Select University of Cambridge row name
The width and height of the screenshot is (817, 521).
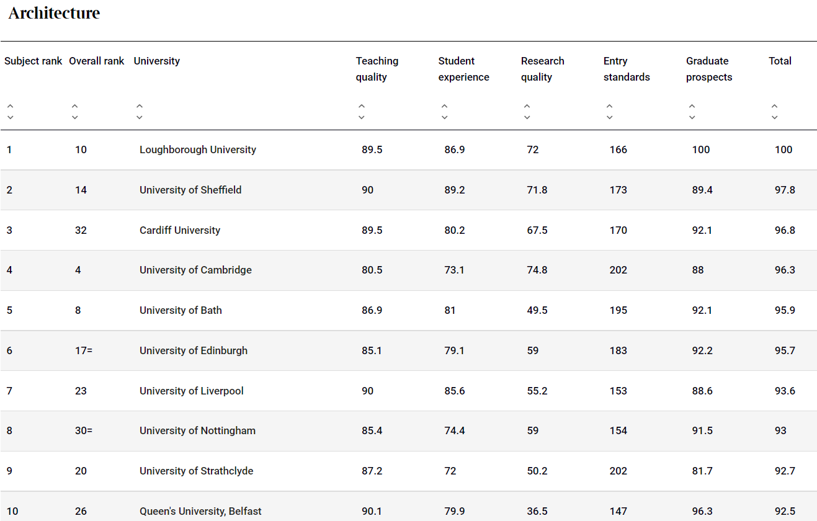tap(195, 270)
